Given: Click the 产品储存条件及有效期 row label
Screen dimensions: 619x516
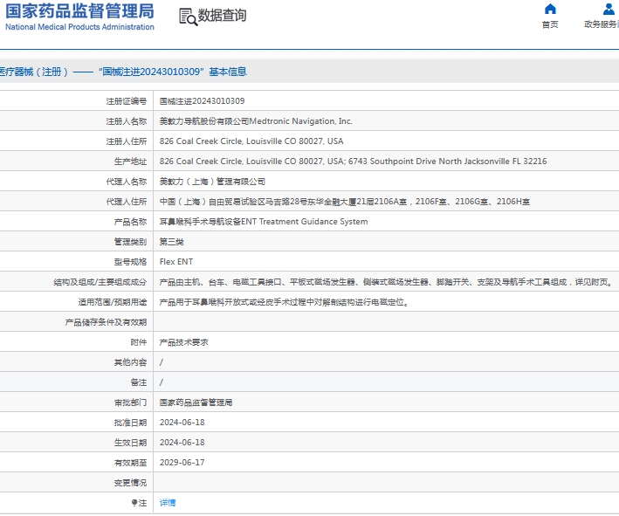Looking at the screenshot, I should click(x=106, y=322).
